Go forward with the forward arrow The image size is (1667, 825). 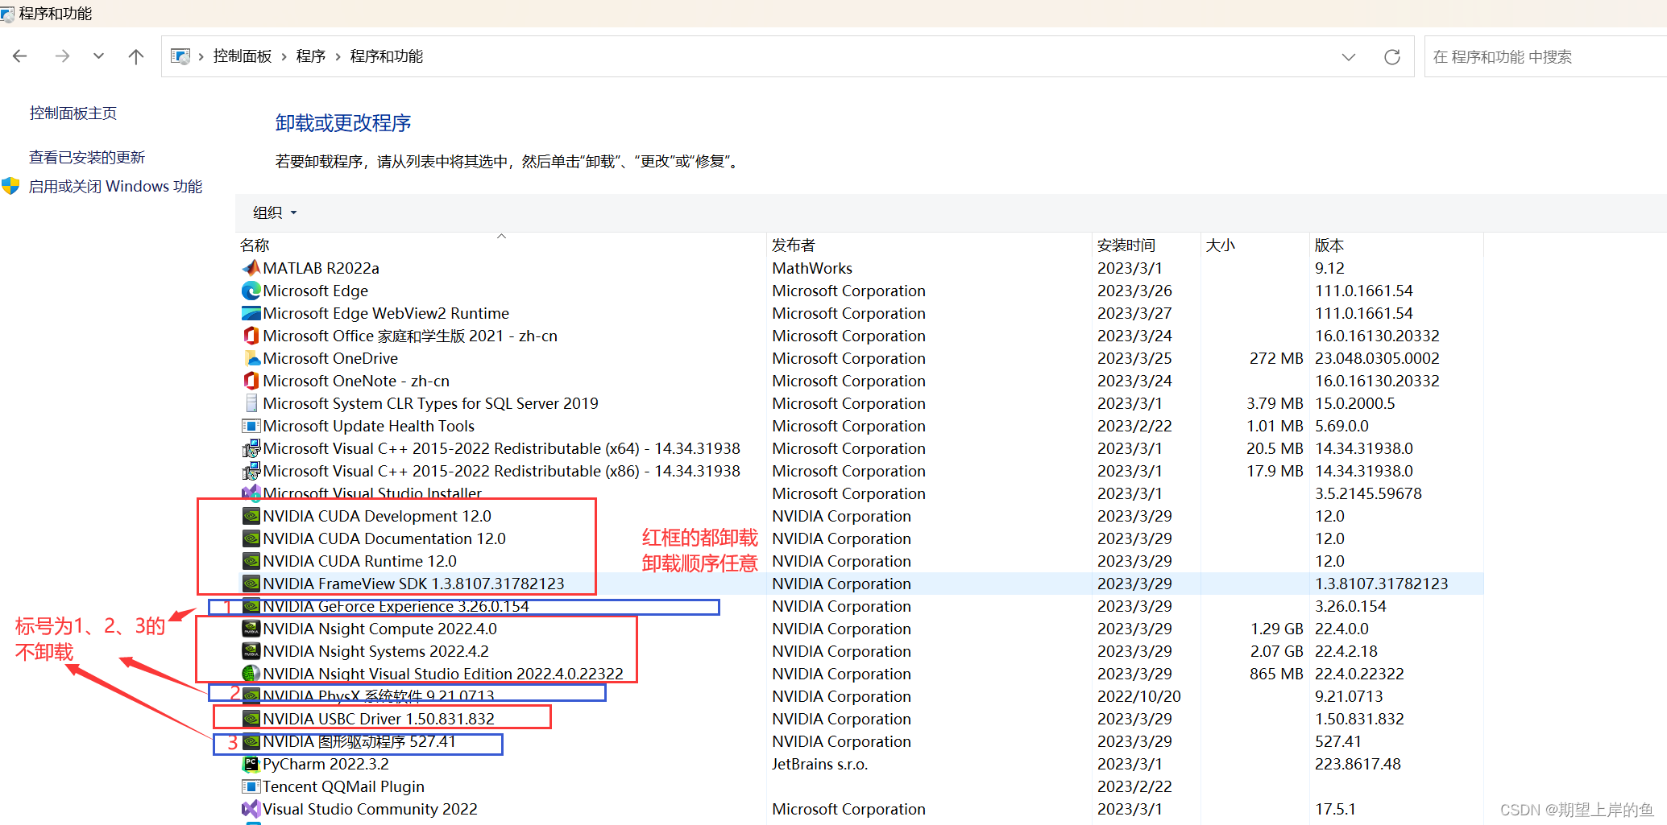tap(62, 56)
